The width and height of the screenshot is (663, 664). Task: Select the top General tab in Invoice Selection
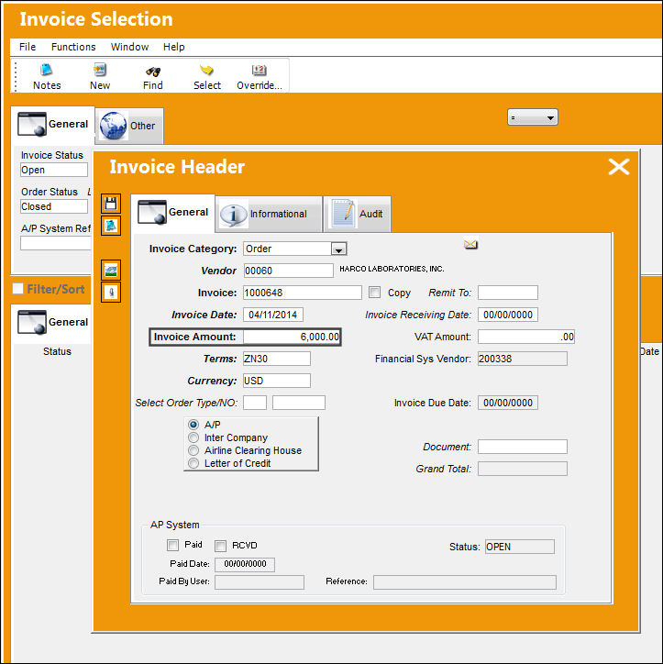[53, 125]
